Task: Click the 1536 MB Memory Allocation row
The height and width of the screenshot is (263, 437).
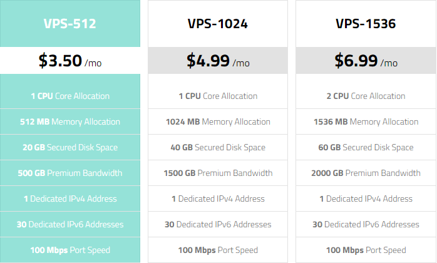Action: coord(366,122)
